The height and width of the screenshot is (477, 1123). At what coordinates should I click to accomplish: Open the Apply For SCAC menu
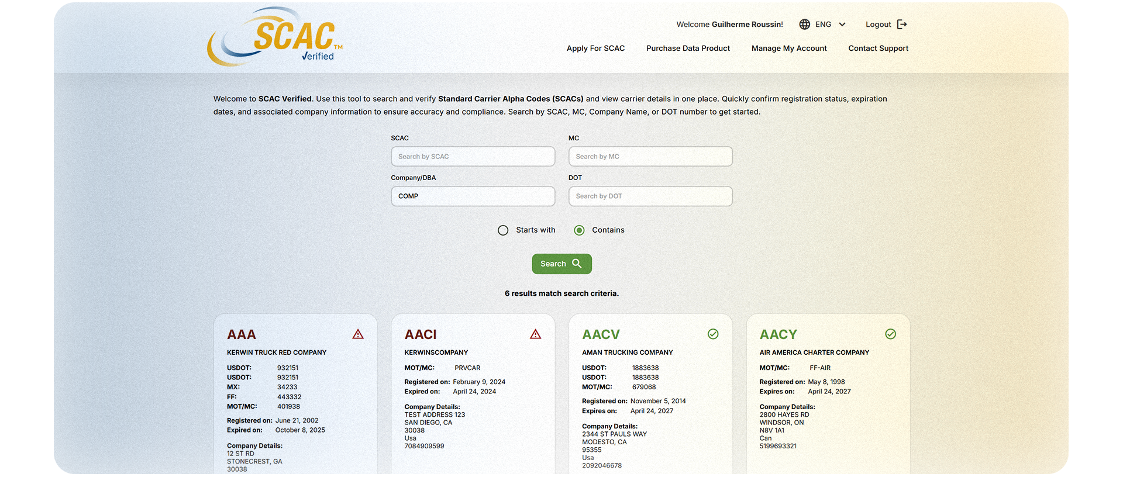point(595,49)
